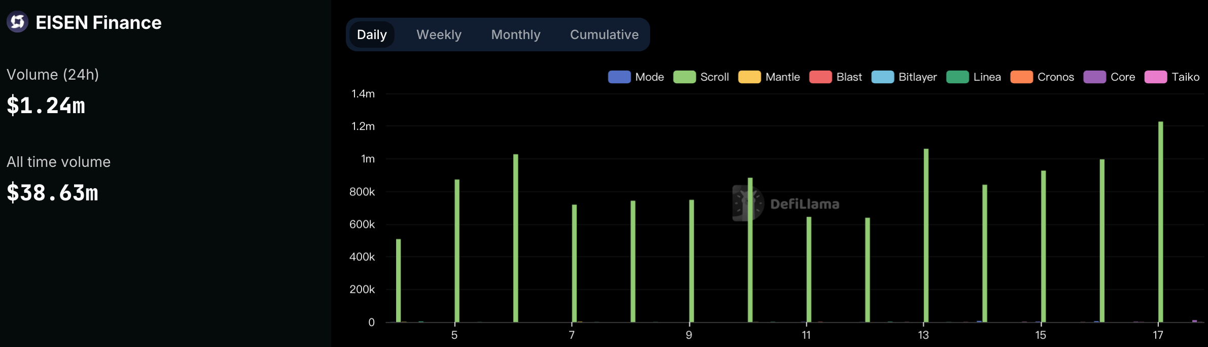The width and height of the screenshot is (1208, 347).
Task: Click the green bar at day 13
Action: [x=926, y=236]
